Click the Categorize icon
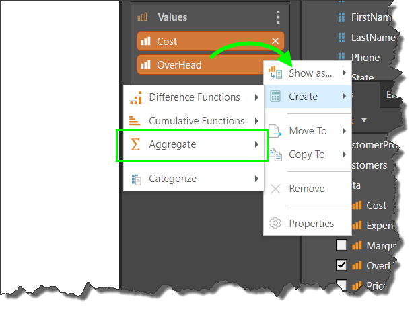Viewport: 418px width, 311px height. pos(135,179)
